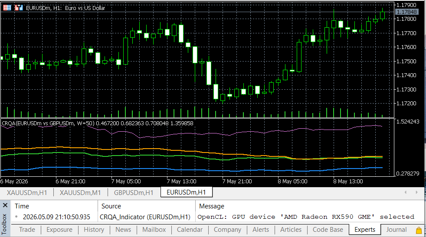This screenshot has height=237, width=426.
Task: Open the Calendar tab
Action: (x=190, y=230)
